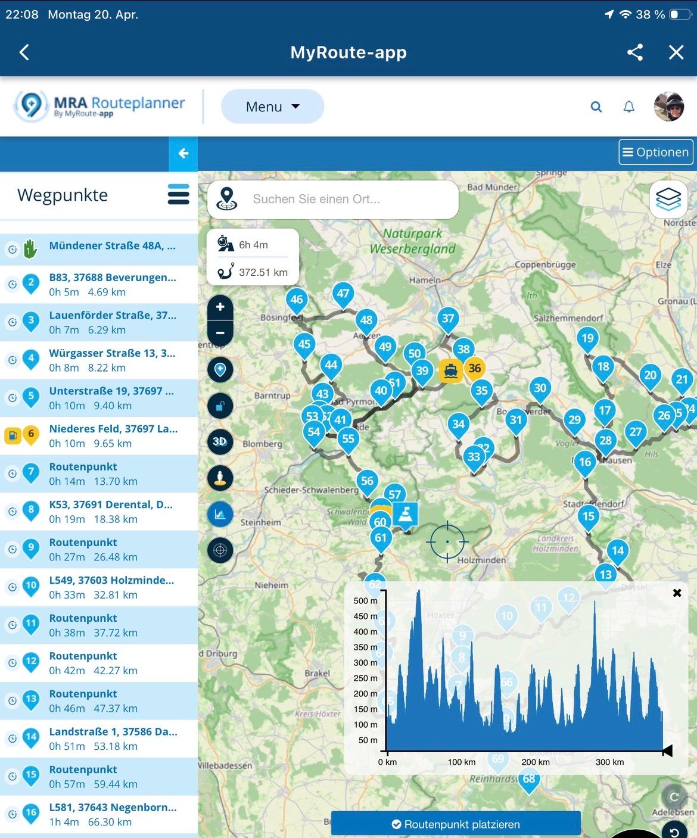Toggle the map lock padlock button

(220, 406)
